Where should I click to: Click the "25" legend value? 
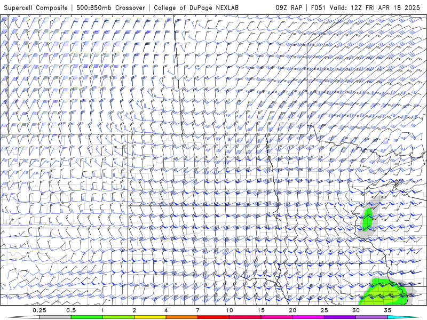coord(324,310)
